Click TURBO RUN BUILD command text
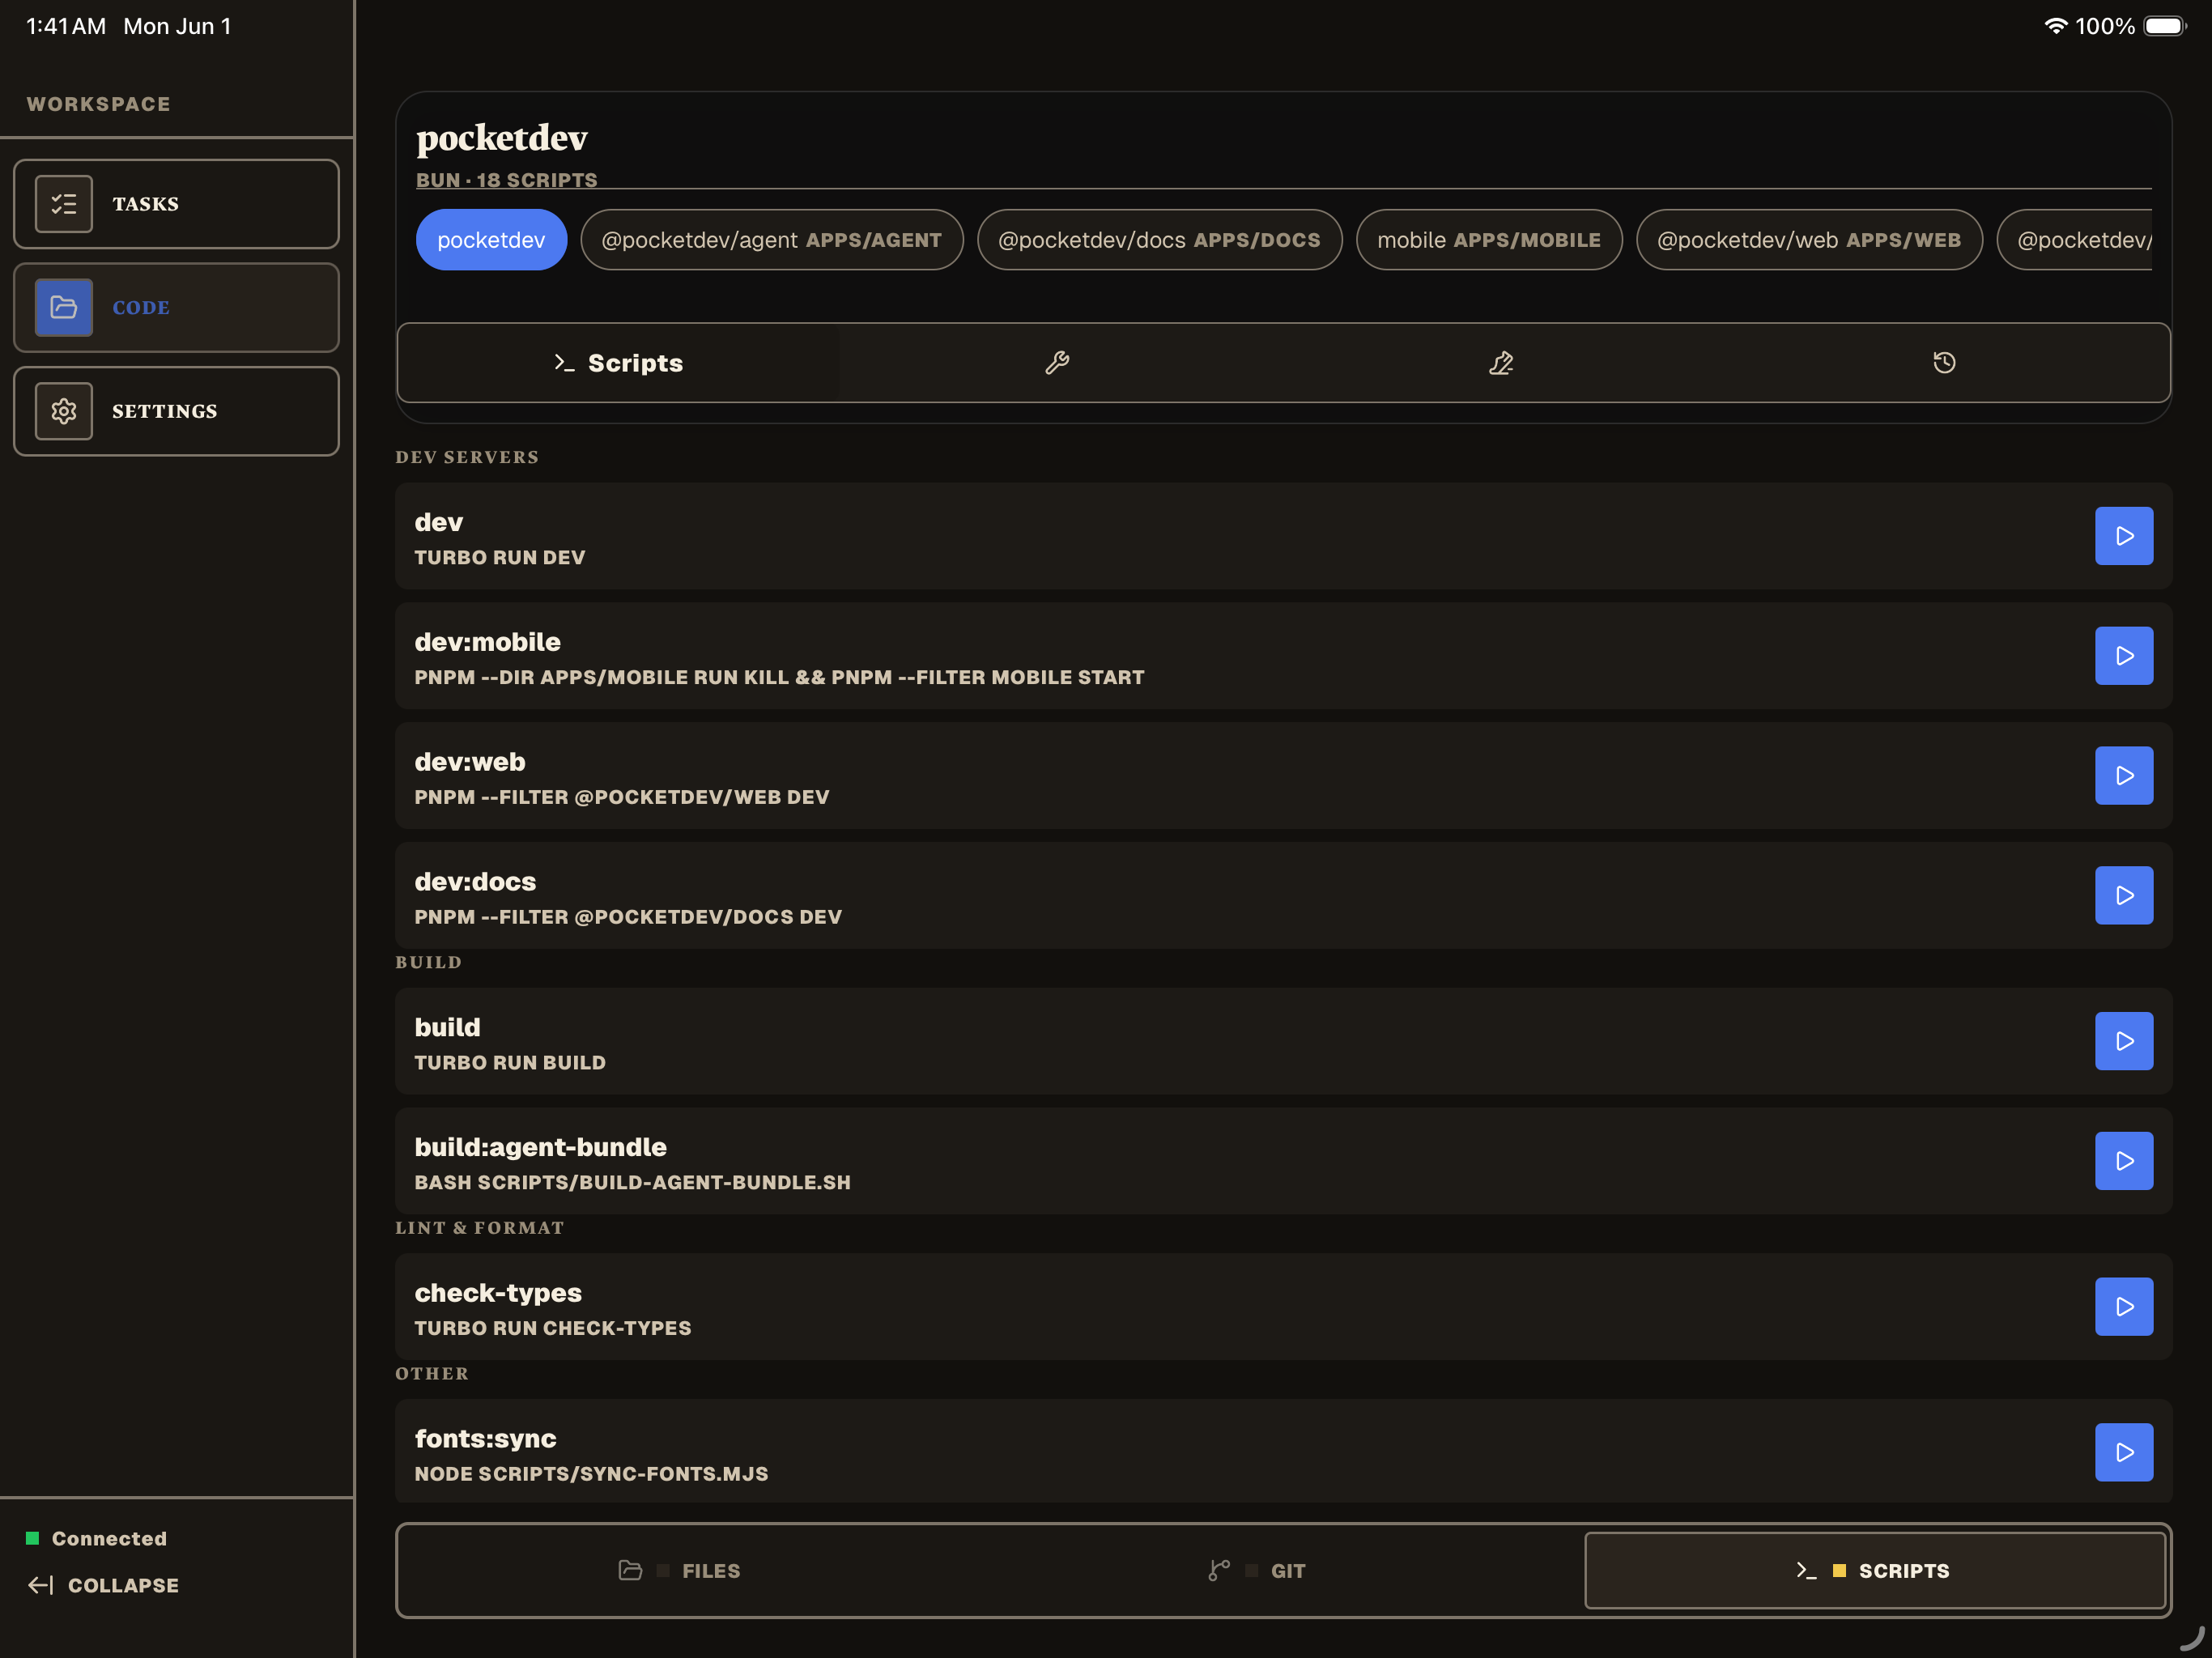 pyautogui.click(x=510, y=1062)
